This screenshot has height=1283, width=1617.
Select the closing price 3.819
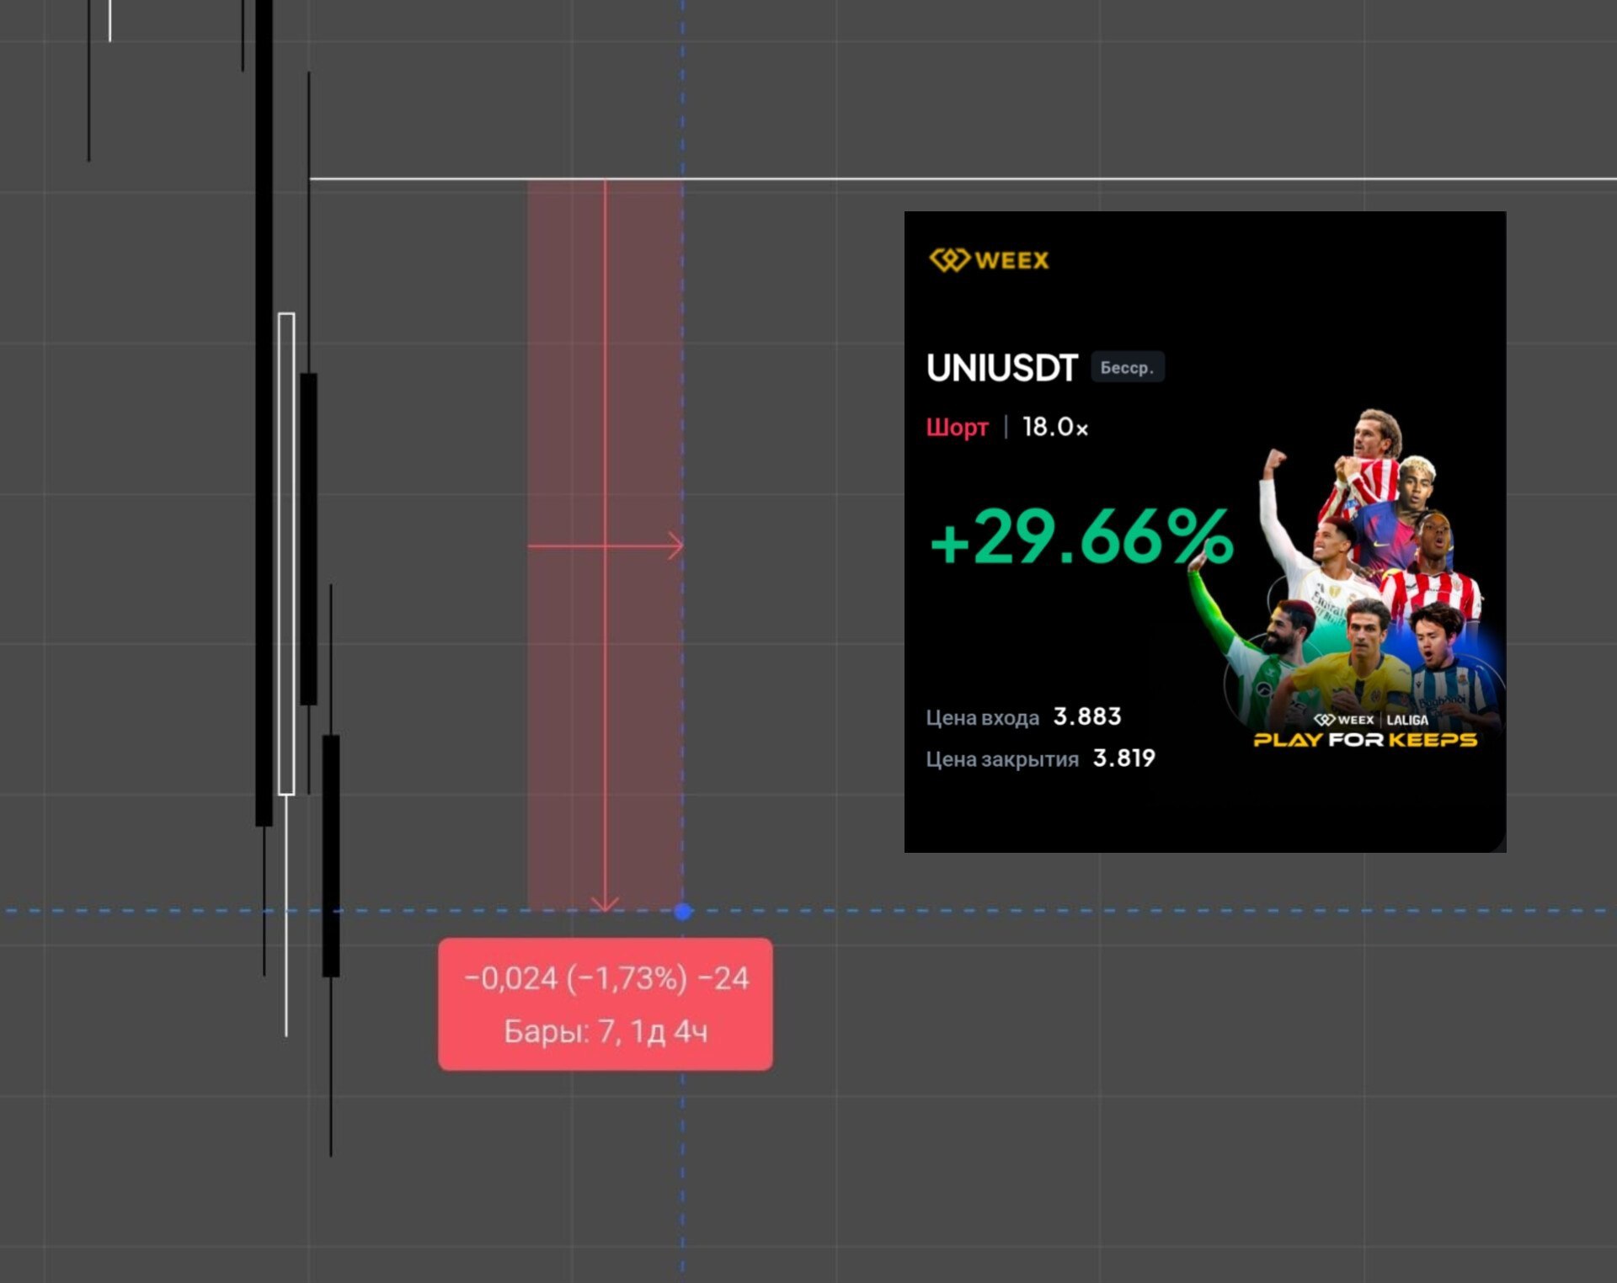pyautogui.click(x=1124, y=759)
